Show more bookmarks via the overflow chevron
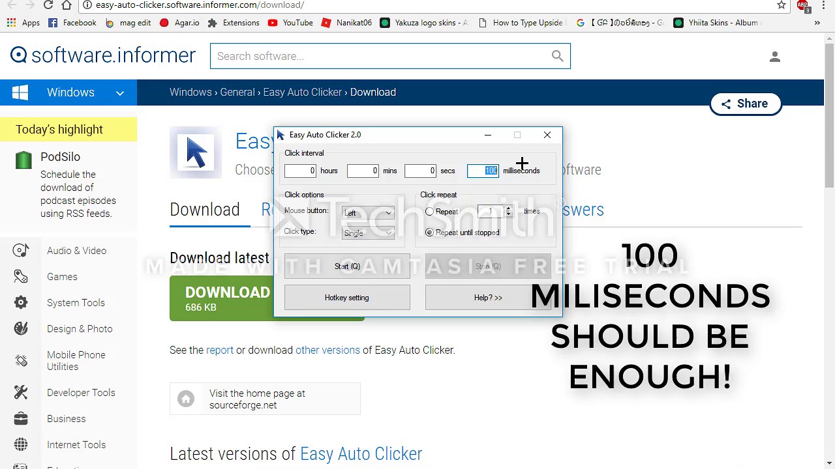835x469 pixels. coord(817,23)
